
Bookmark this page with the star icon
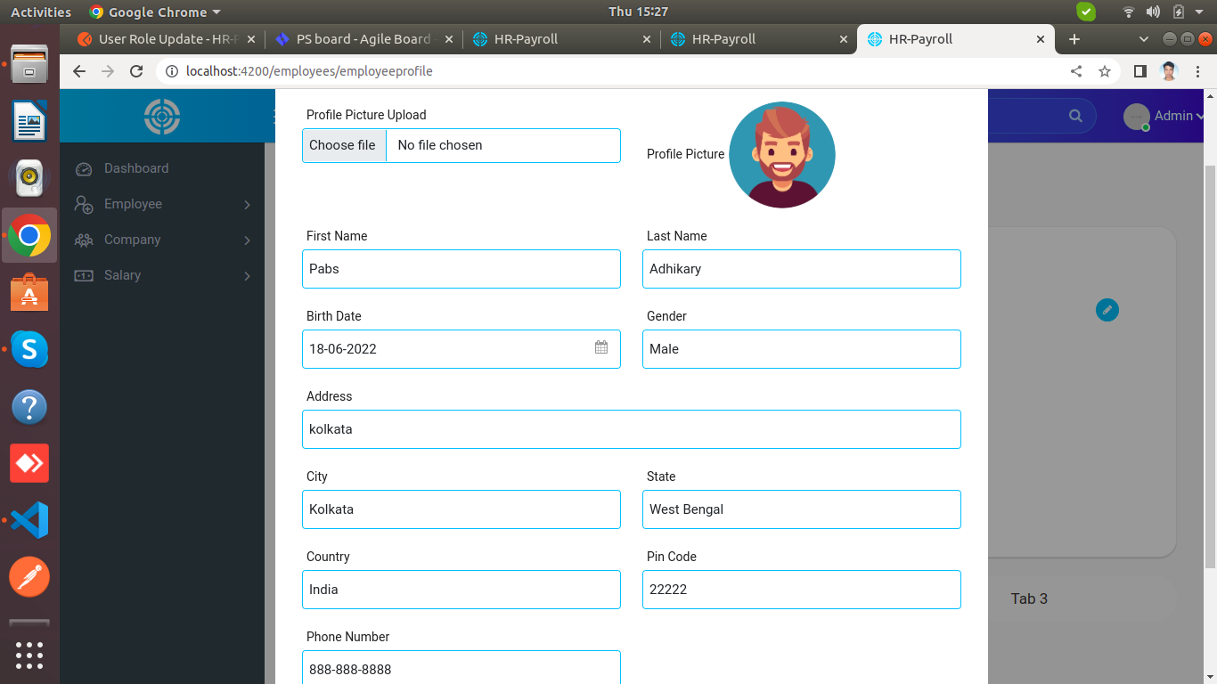1105,71
